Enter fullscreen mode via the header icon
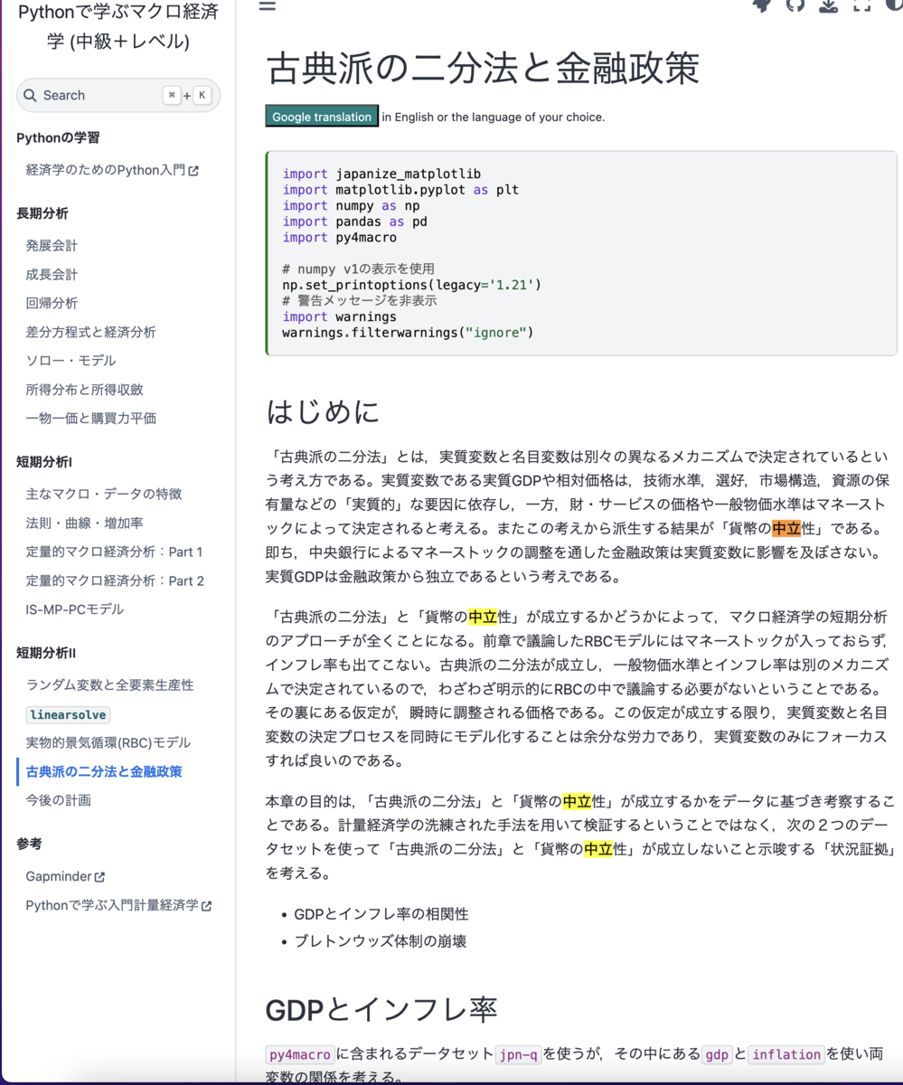 tap(861, 5)
